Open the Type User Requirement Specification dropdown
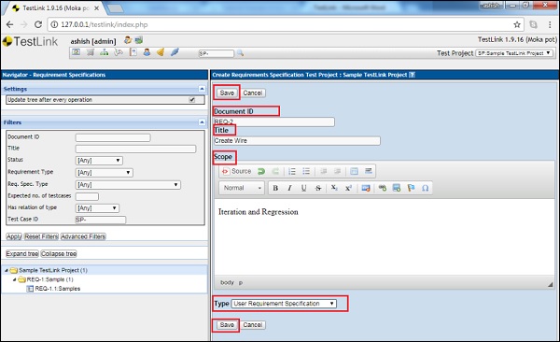The image size is (560, 342). point(284,304)
